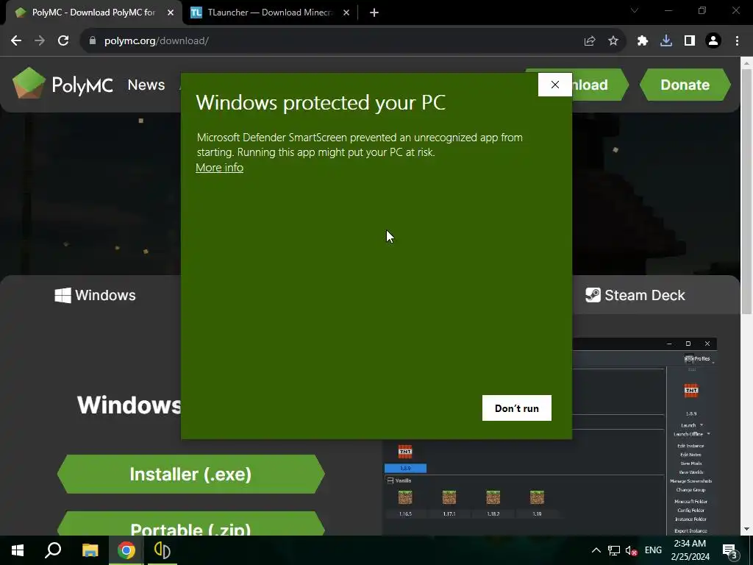This screenshot has height=565, width=753.
Task: Click the Chrome taskbar icon
Action: tap(126, 550)
